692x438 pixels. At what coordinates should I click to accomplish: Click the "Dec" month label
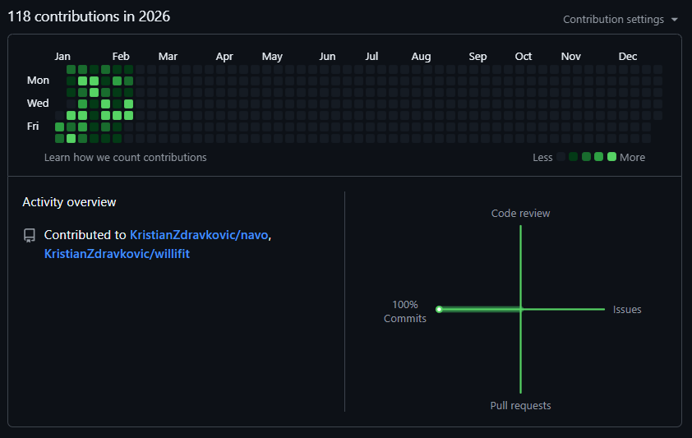628,57
